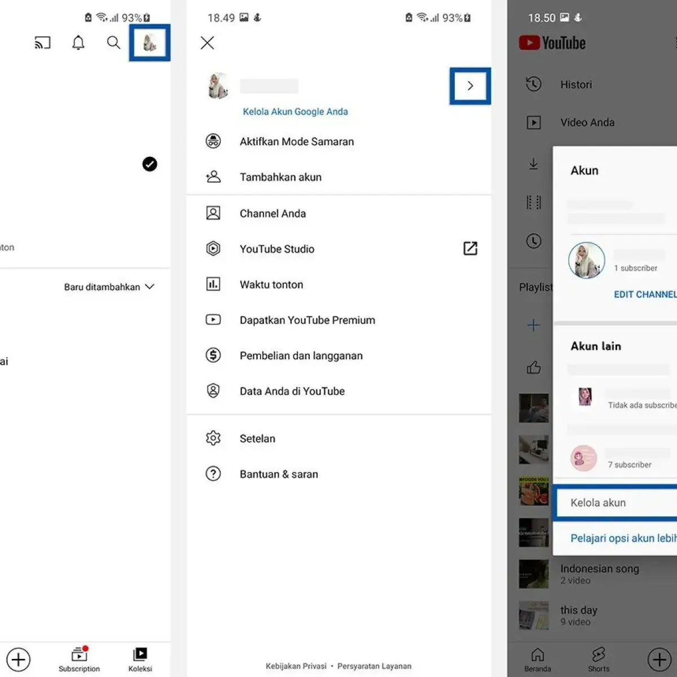Tap the YouTube logo in right screen
Screen dimensions: 677x677
click(552, 43)
